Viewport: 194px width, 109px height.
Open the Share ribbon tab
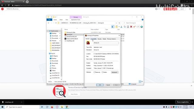[61, 20]
